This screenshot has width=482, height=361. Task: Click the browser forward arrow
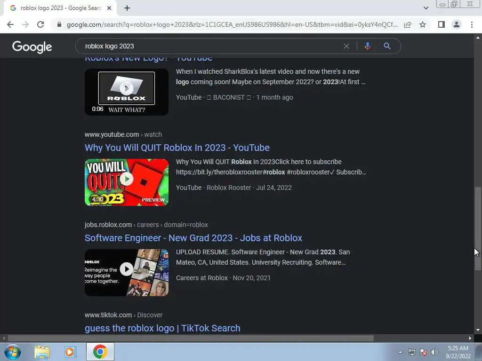point(25,24)
